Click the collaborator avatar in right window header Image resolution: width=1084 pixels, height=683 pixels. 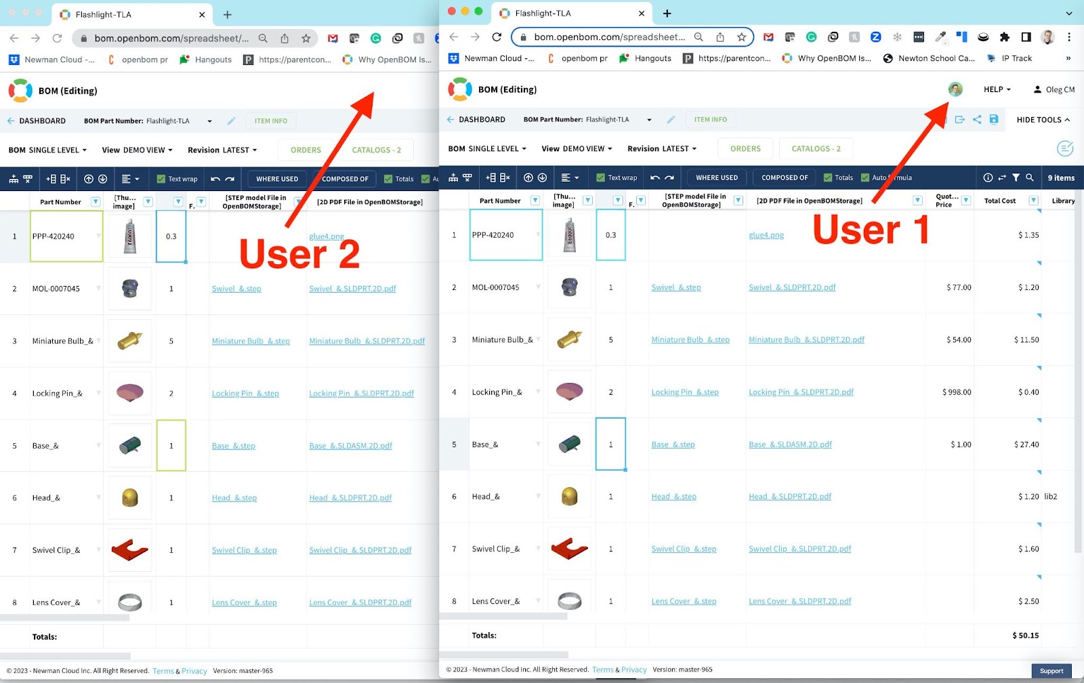(x=955, y=89)
